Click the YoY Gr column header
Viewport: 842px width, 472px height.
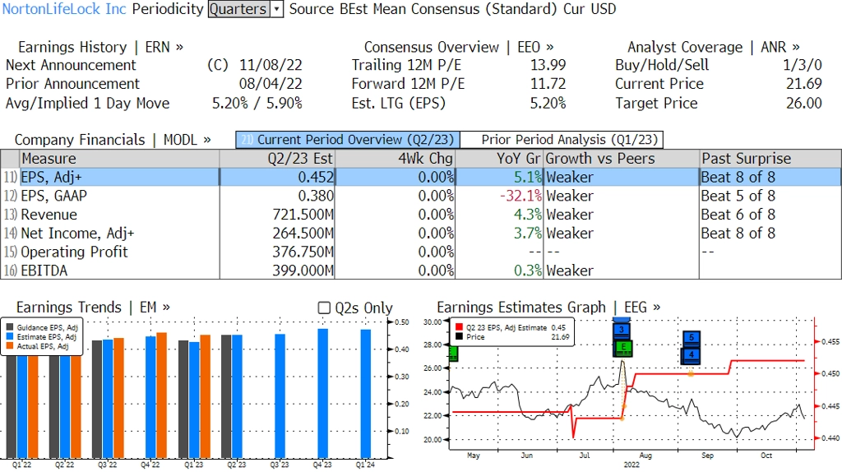click(499, 159)
